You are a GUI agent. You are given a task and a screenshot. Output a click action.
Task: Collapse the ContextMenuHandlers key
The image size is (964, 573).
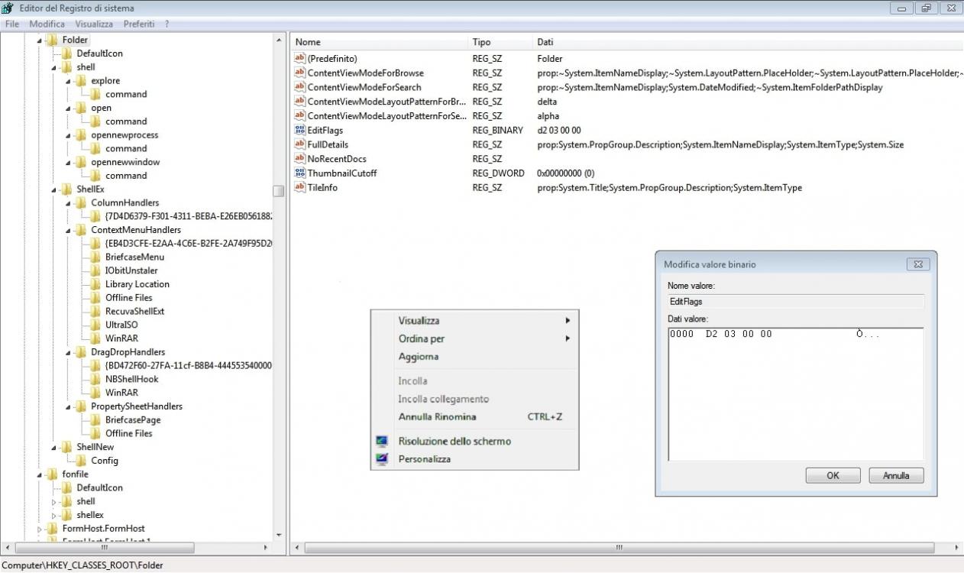pyautogui.click(x=69, y=230)
